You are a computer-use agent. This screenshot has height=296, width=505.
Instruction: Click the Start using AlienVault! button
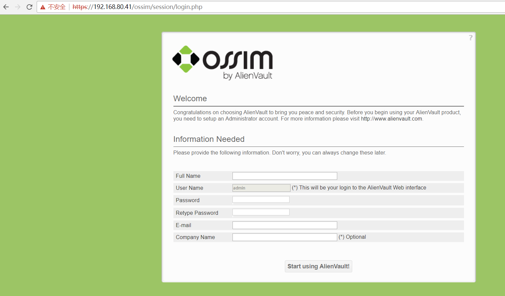click(x=319, y=266)
